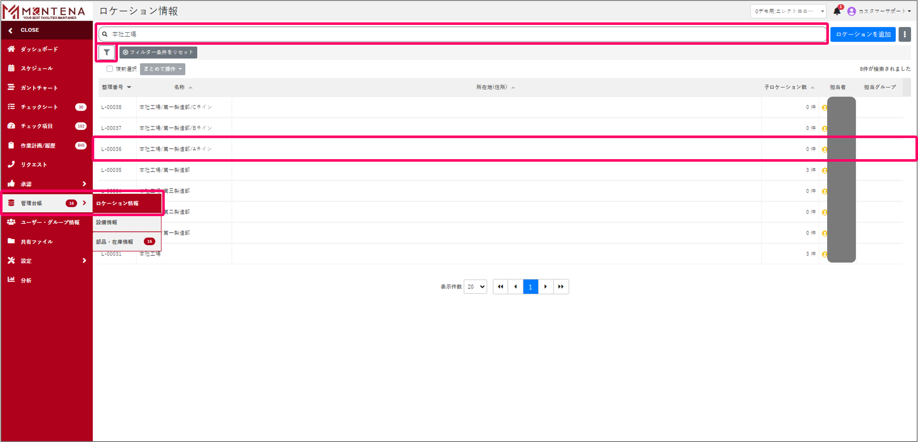Click the three-dot more options button
This screenshot has width=918, height=442.
click(904, 35)
